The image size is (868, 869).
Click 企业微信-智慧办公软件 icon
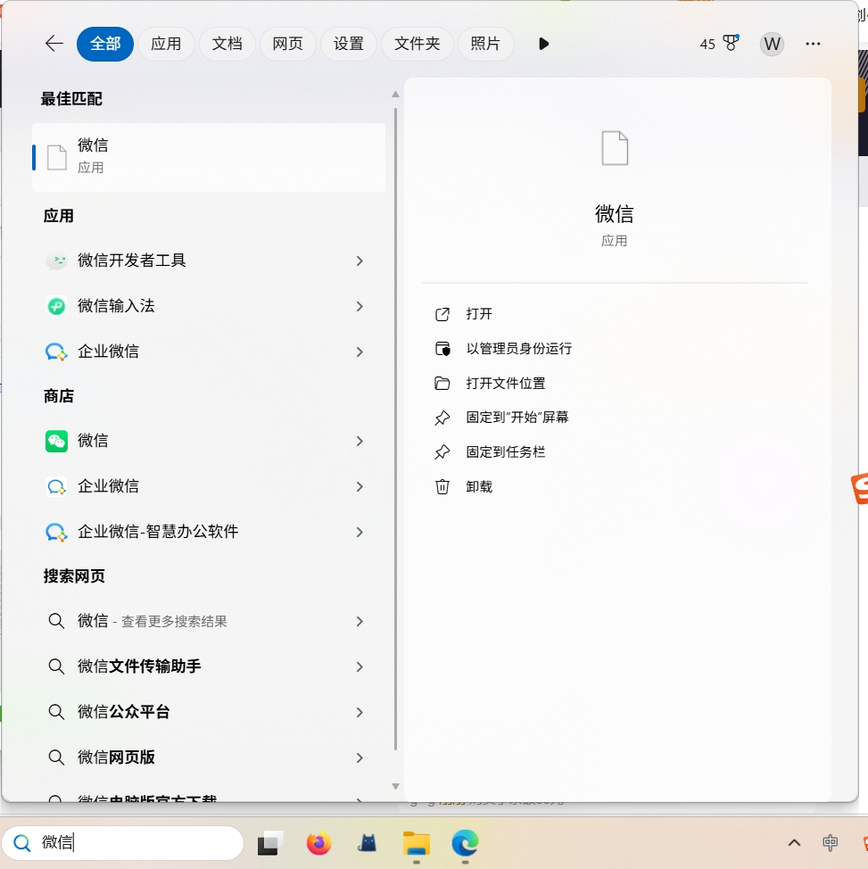[x=56, y=532]
